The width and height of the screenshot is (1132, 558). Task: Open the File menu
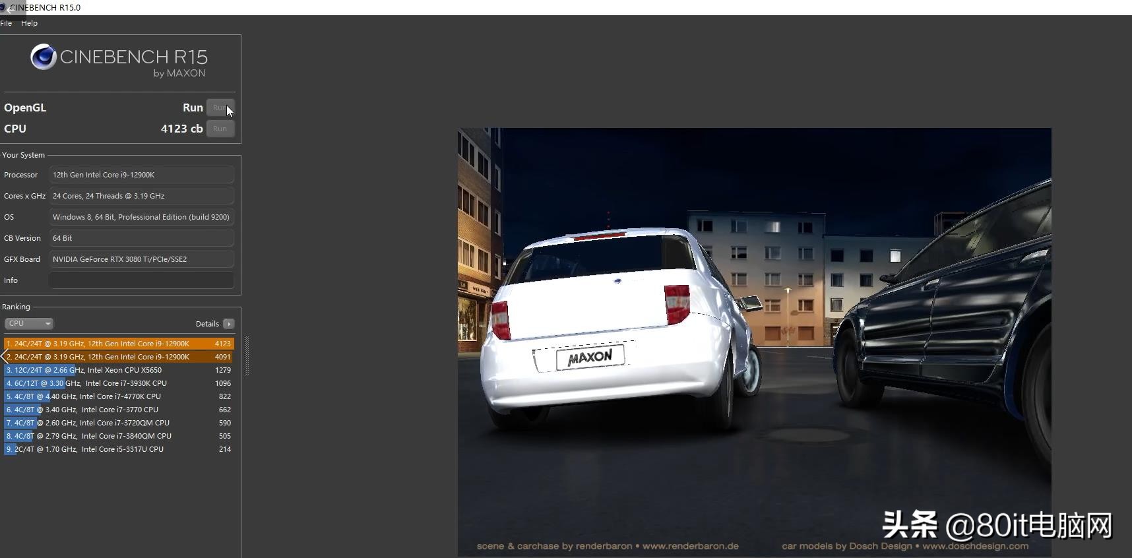pyautogui.click(x=6, y=23)
